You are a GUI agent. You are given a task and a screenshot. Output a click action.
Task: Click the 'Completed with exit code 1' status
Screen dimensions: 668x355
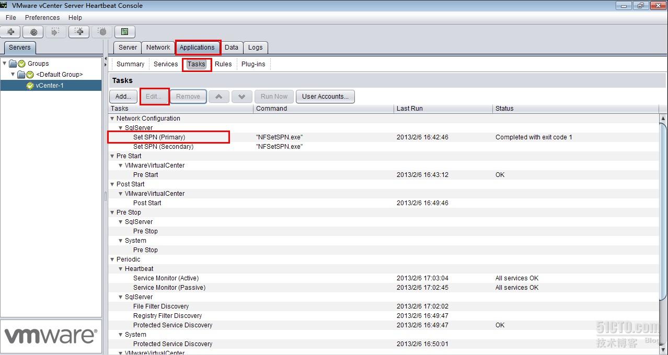coord(534,137)
